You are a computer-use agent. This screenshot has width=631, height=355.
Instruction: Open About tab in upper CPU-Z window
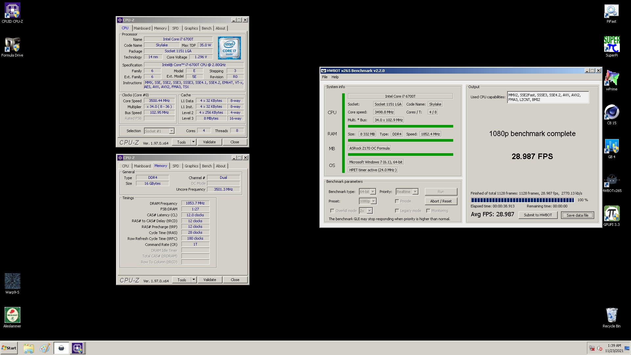pos(221,28)
